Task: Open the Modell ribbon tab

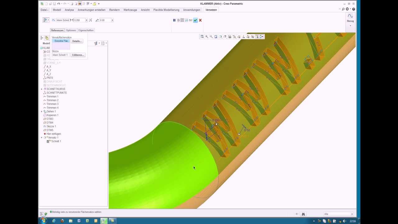Action: 57,10
